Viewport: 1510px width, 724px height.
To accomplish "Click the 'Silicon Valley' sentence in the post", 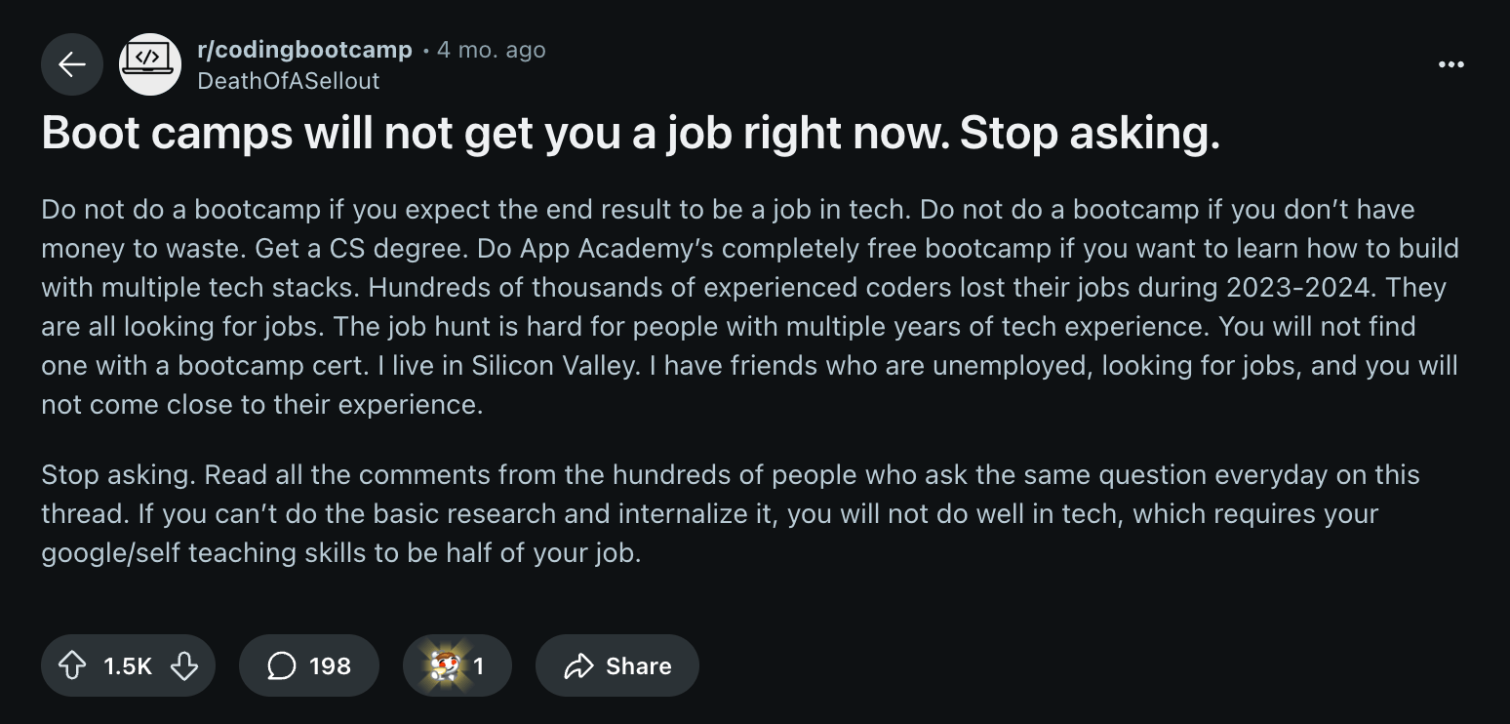I will click(497, 365).
